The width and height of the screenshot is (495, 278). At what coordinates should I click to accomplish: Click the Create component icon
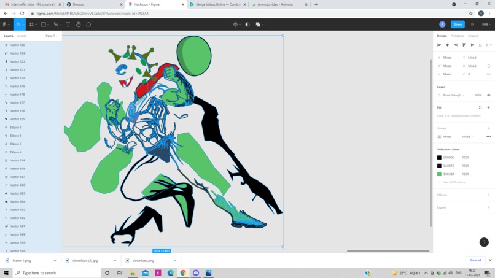(235, 25)
